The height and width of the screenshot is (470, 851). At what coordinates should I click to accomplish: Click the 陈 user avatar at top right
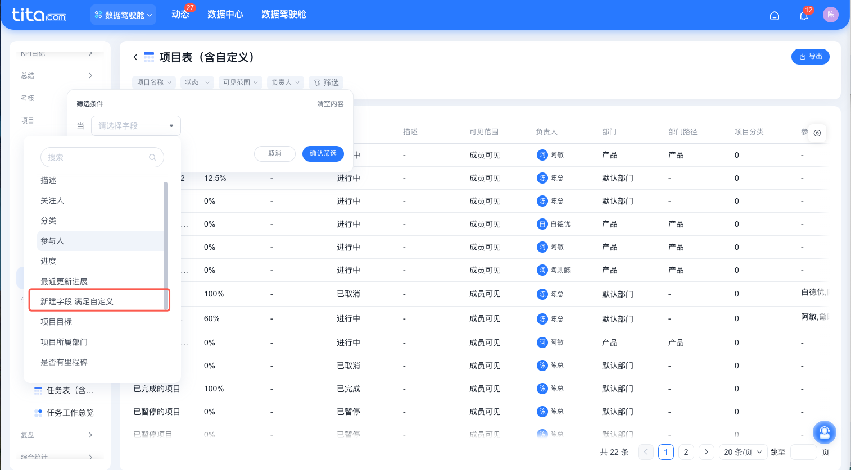tap(831, 15)
